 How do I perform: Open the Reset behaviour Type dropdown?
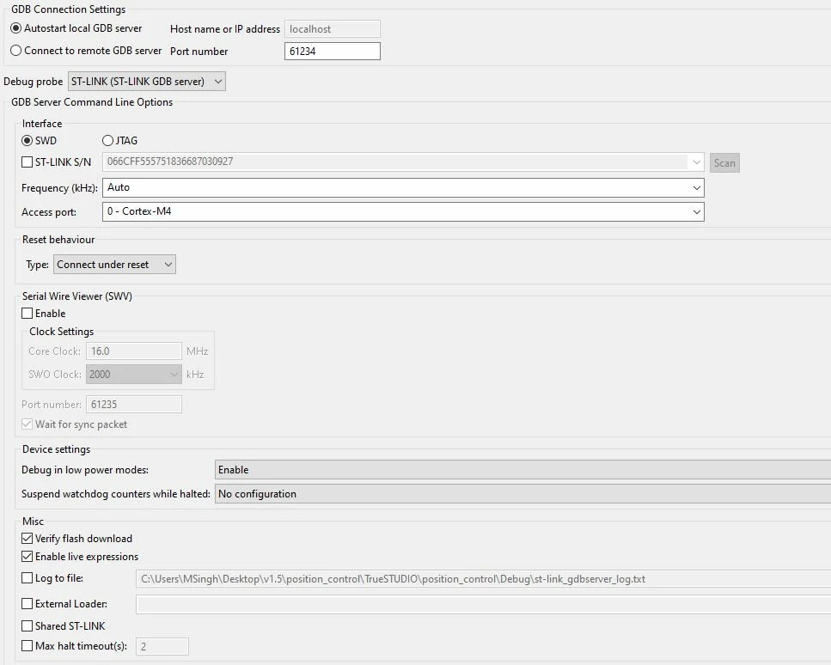[x=114, y=265]
